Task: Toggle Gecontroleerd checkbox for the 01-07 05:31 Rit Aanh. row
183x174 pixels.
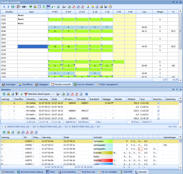Action: point(158,107)
